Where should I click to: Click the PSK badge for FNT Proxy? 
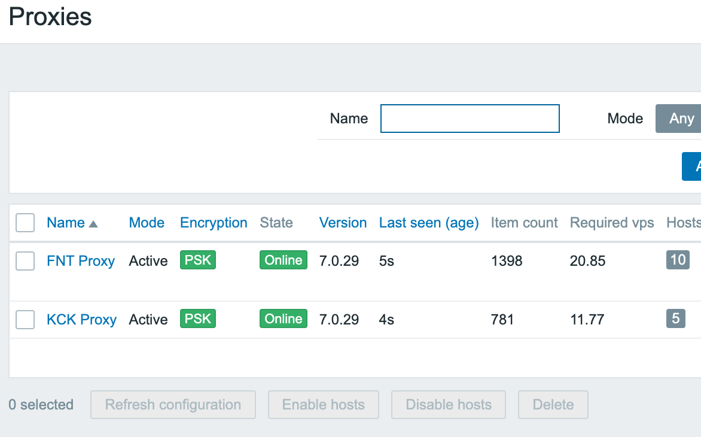198,260
